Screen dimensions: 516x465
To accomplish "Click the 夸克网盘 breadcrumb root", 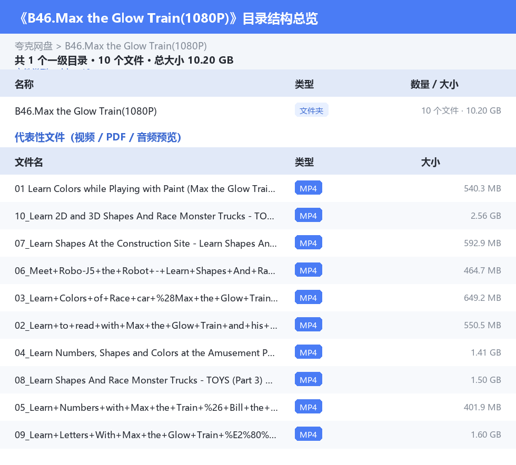I will click(34, 46).
